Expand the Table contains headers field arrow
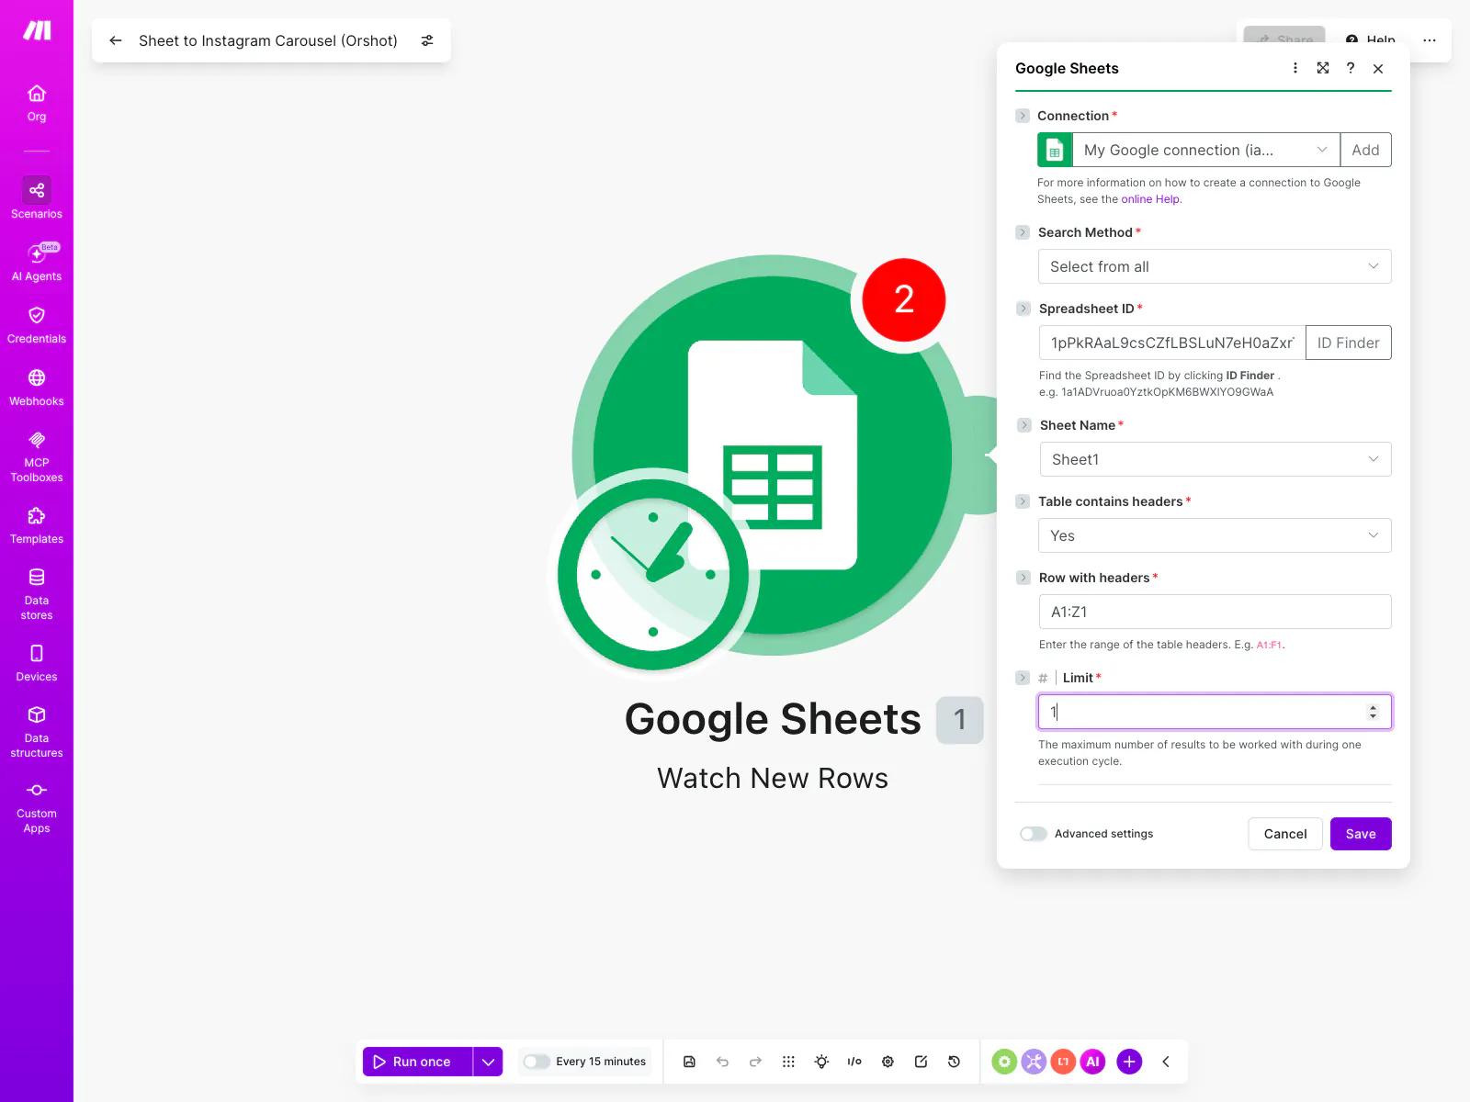 [1023, 501]
